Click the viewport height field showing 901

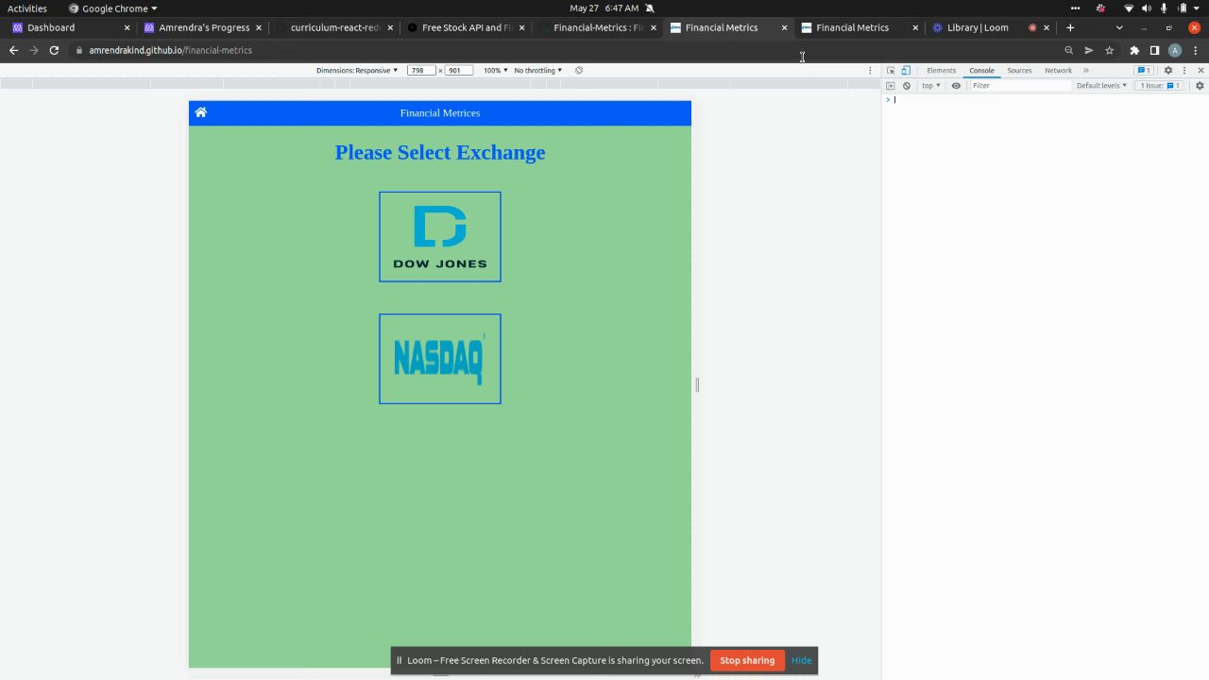click(458, 70)
